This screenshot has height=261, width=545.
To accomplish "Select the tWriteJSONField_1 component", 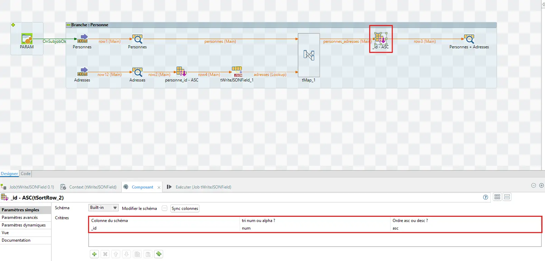I will point(237,72).
